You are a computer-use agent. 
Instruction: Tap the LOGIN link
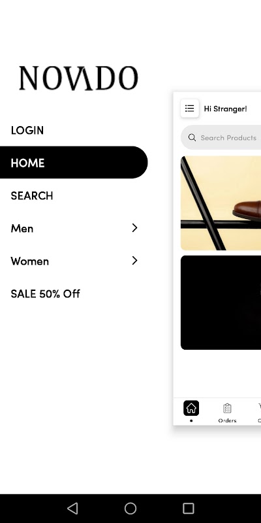tap(27, 130)
